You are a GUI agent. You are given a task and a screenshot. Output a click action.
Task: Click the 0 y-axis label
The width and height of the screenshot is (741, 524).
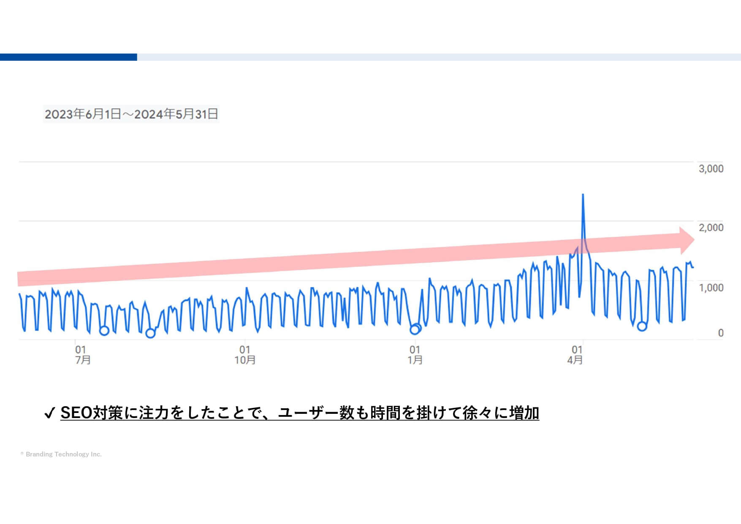point(721,333)
